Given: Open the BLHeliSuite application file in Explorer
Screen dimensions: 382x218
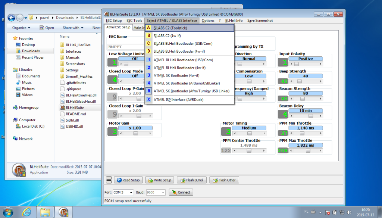Looking at the screenshot, I should click(74, 108).
